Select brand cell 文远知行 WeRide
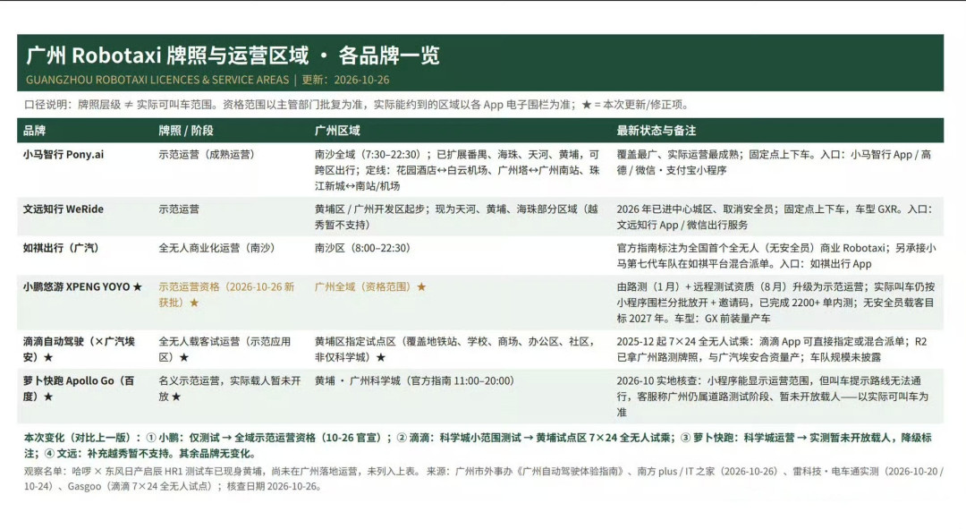Screen dimensions: 966x529 (x=64, y=209)
